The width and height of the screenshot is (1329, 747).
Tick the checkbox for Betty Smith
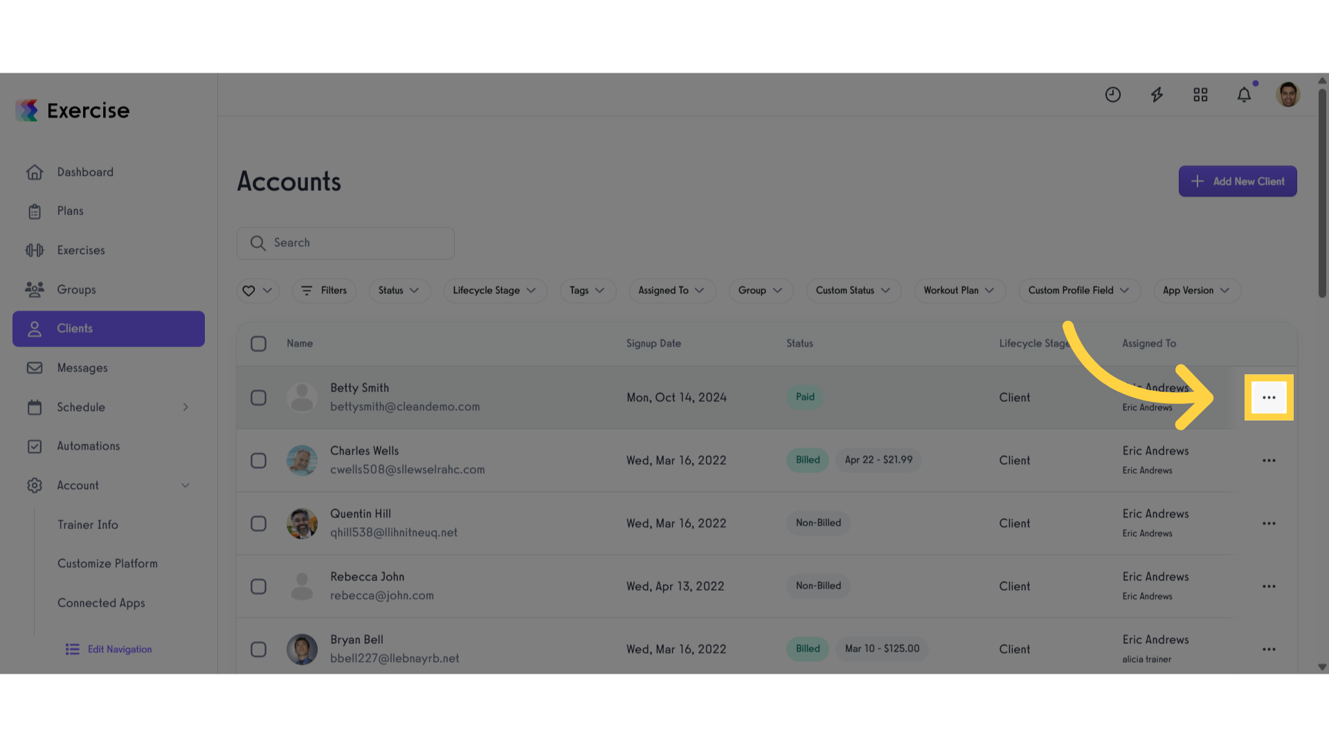258,398
